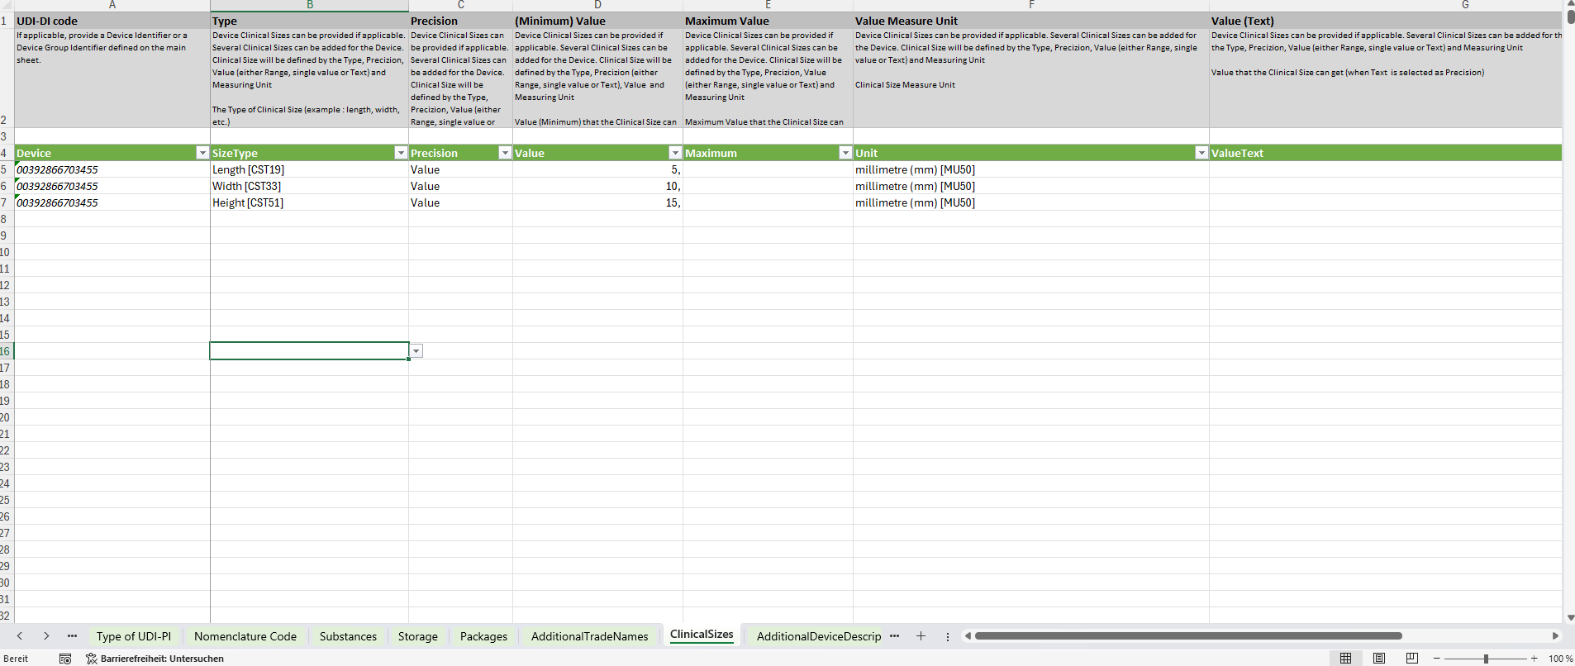Viewport: 1575px width, 666px height.
Task: Switch to the AdditionalDeviceDescrip sheet tab
Action: tap(819, 636)
